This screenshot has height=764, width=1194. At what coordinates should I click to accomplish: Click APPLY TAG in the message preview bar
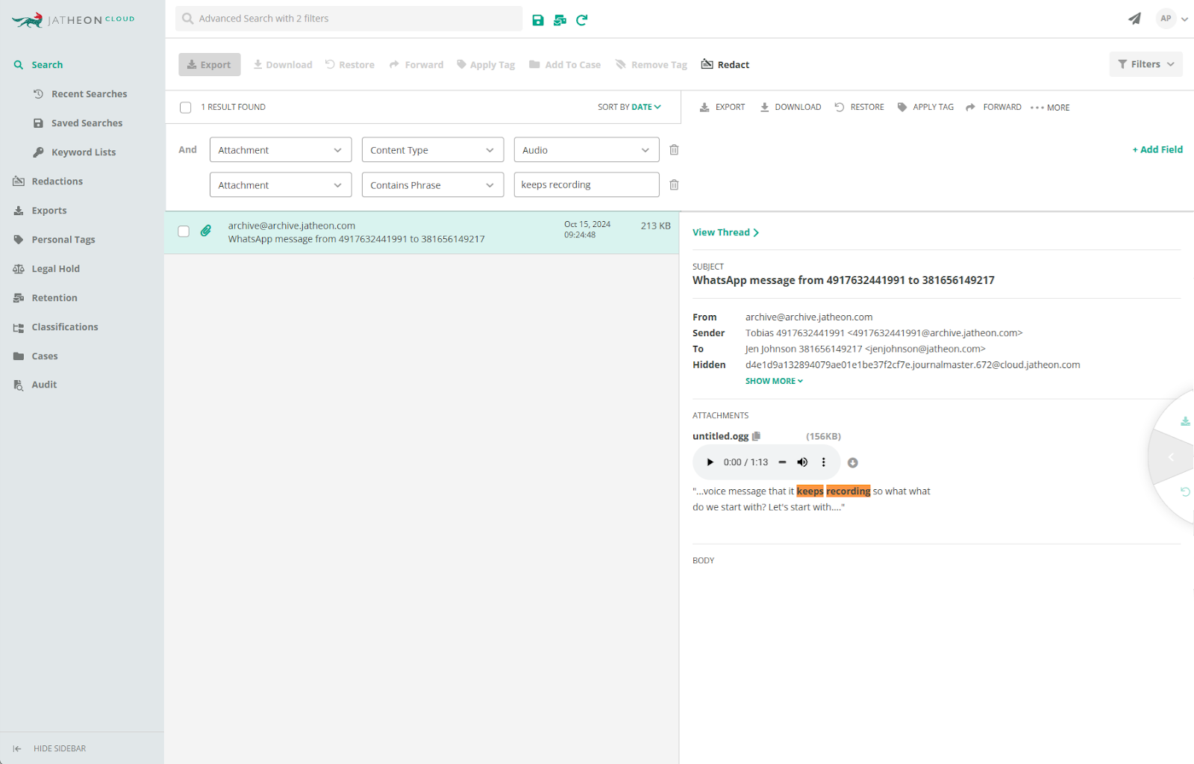click(x=925, y=108)
